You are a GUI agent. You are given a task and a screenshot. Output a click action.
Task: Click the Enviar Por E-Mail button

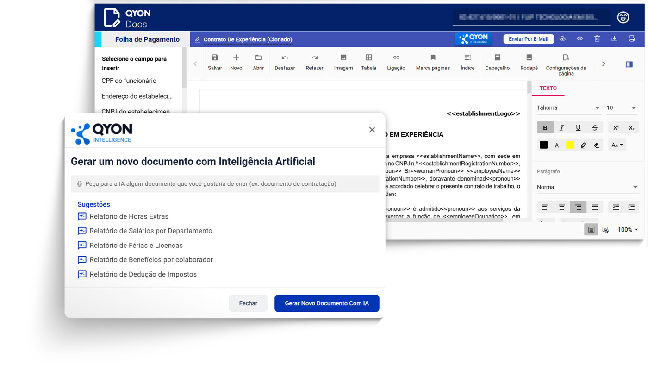(x=528, y=39)
